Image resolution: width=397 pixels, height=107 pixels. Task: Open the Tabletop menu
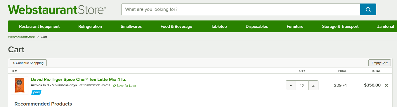(x=219, y=26)
